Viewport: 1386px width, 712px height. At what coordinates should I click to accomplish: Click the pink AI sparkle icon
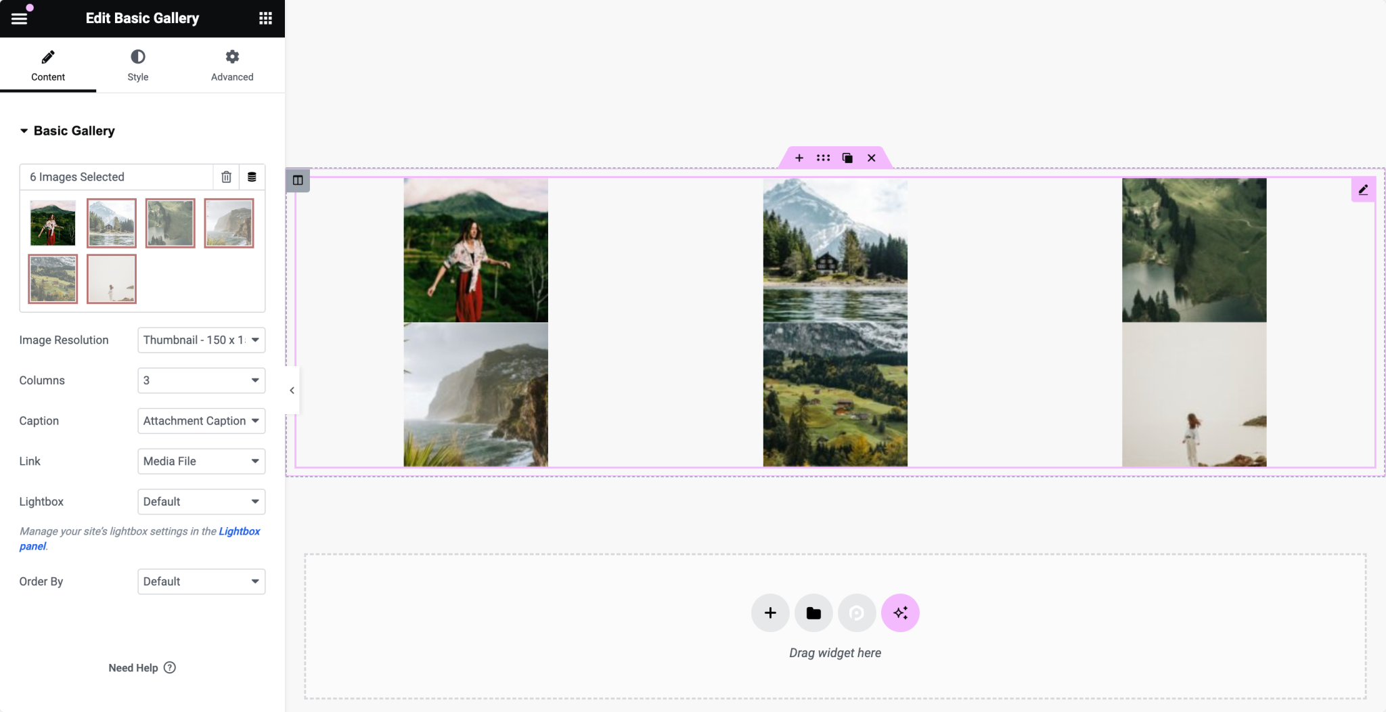click(x=900, y=613)
